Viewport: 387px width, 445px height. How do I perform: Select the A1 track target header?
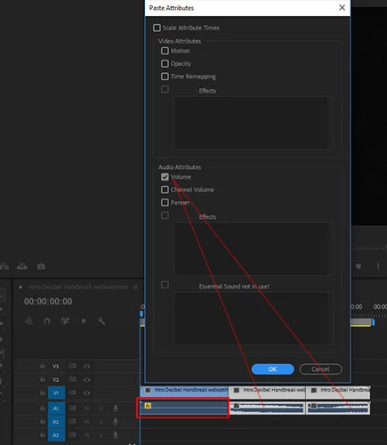(56, 409)
